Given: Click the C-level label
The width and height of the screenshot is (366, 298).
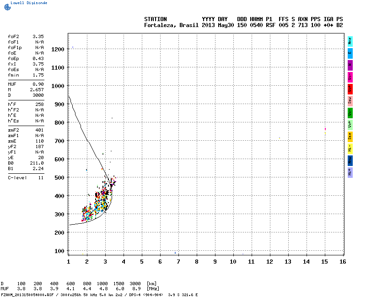Looking at the screenshot, I should (17, 178).
